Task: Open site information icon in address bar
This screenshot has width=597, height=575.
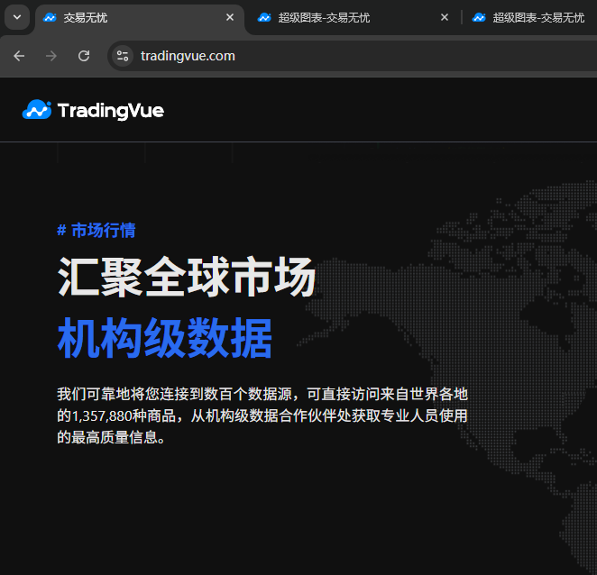Action: (123, 56)
